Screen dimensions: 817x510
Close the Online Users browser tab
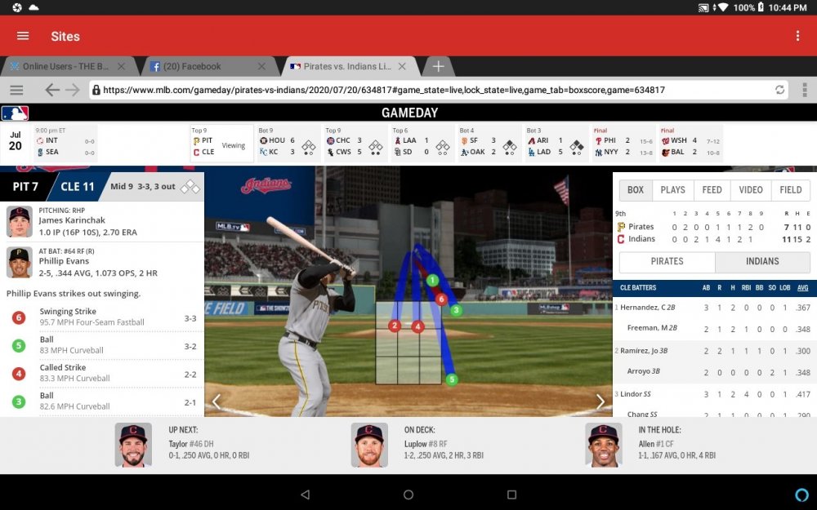coord(121,66)
